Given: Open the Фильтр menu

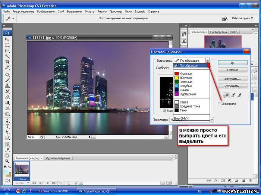Looking at the screenshot, I should 89,12.
